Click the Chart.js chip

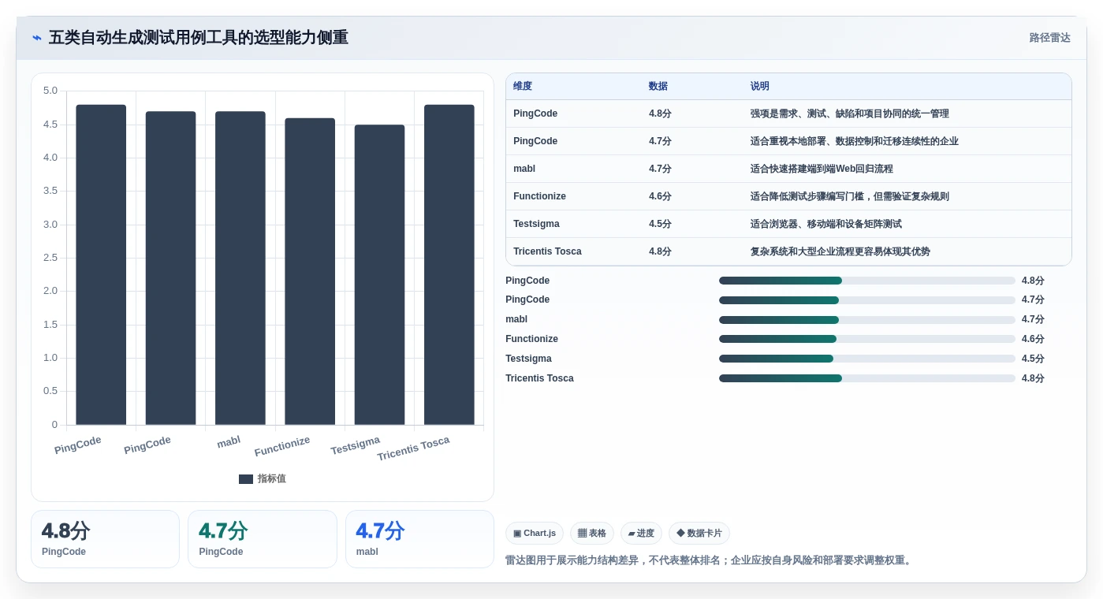point(535,534)
